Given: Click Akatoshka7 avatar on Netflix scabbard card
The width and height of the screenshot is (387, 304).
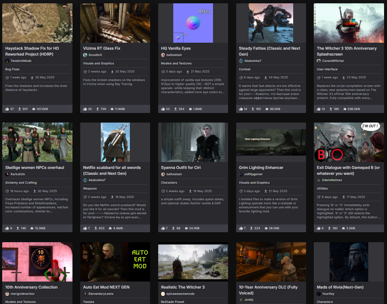Looking at the screenshot, I should (x=85, y=180).
